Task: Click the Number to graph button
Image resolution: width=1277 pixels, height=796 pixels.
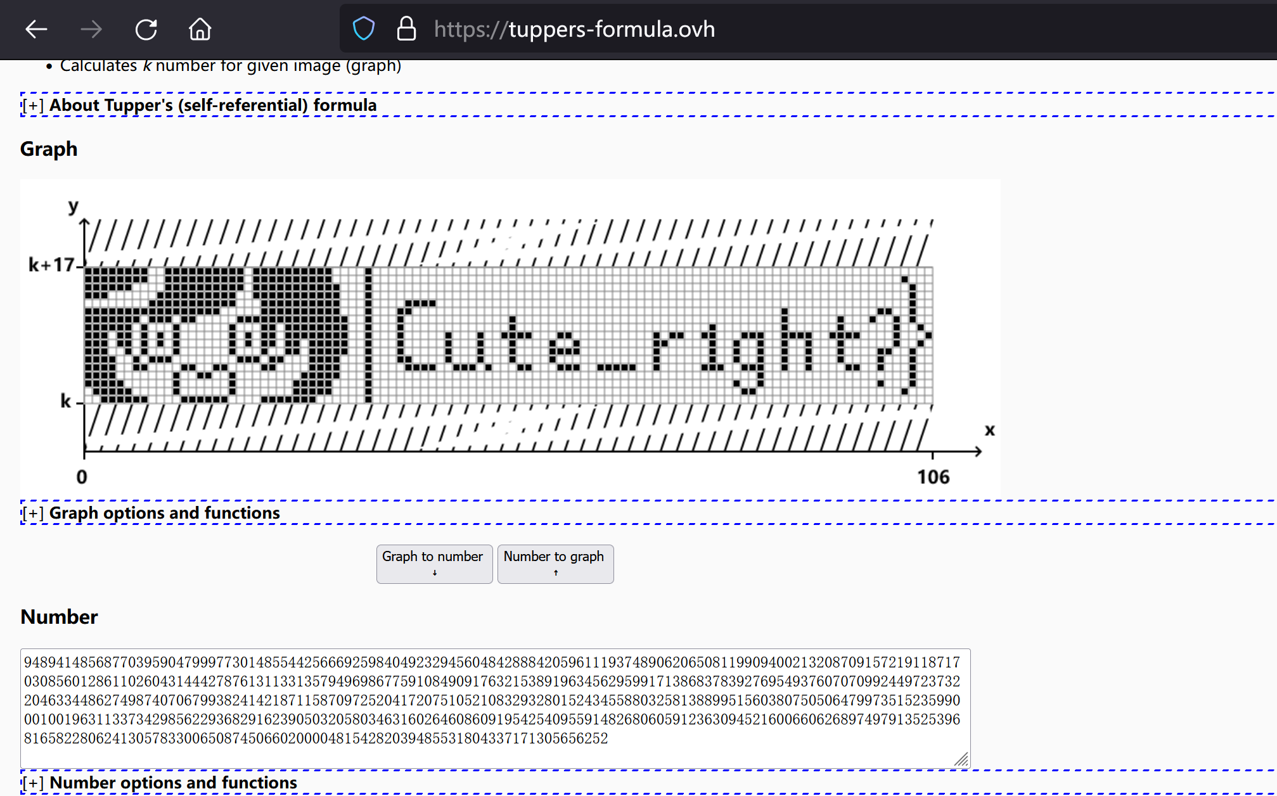Action: tap(555, 564)
